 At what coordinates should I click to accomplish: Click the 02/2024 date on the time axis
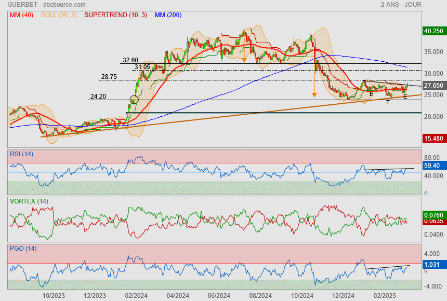136,295
